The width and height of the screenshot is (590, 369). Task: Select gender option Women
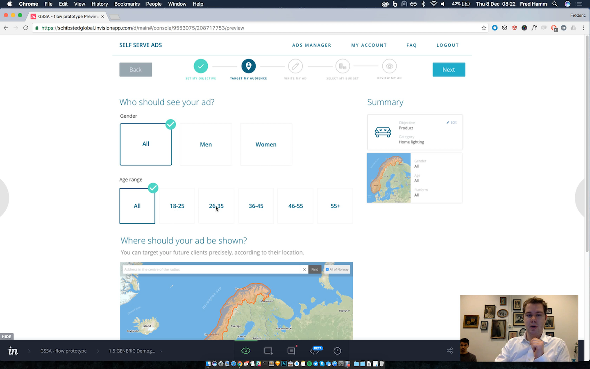click(x=266, y=144)
